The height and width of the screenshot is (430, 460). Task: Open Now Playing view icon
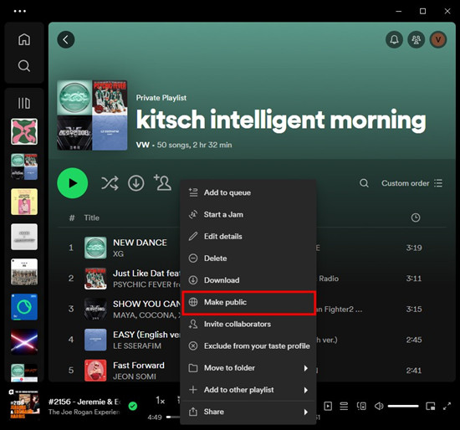tap(328, 407)
